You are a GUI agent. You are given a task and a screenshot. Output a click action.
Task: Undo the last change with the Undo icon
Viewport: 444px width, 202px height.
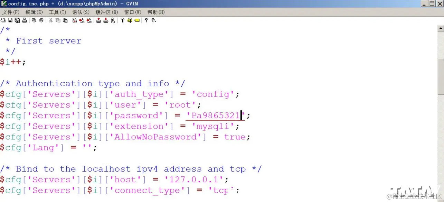pyautogui.click(x=34, y=20)
